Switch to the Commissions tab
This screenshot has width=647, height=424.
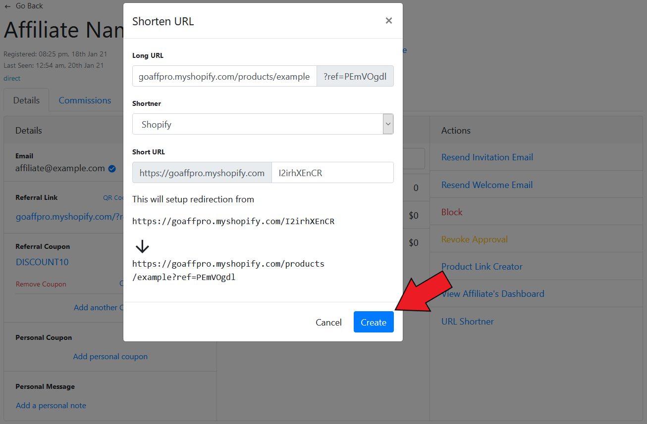tap(85, 100)
